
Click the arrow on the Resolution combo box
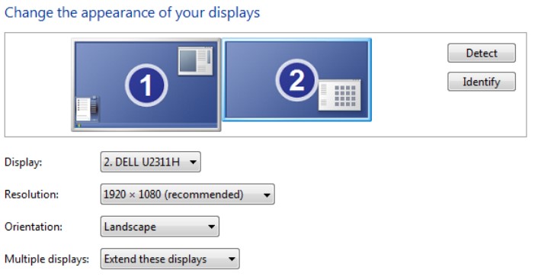click(x=267, y=195)
